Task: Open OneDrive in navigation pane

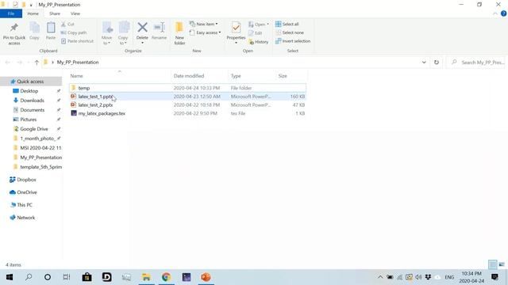Action: click(x=27, y=192)
